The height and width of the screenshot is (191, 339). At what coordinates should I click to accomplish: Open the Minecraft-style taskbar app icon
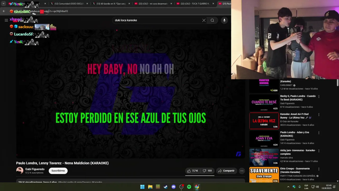(158, 187)
